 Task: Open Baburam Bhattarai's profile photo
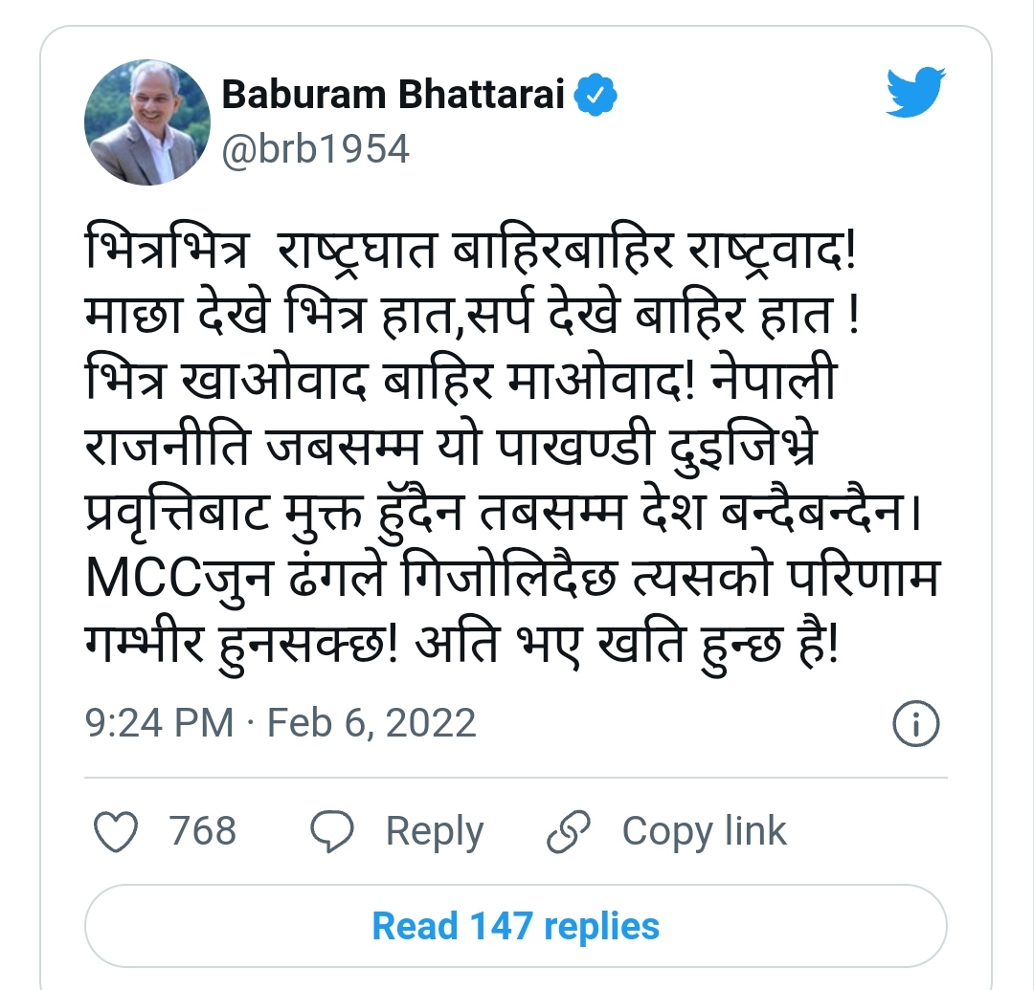147,122
